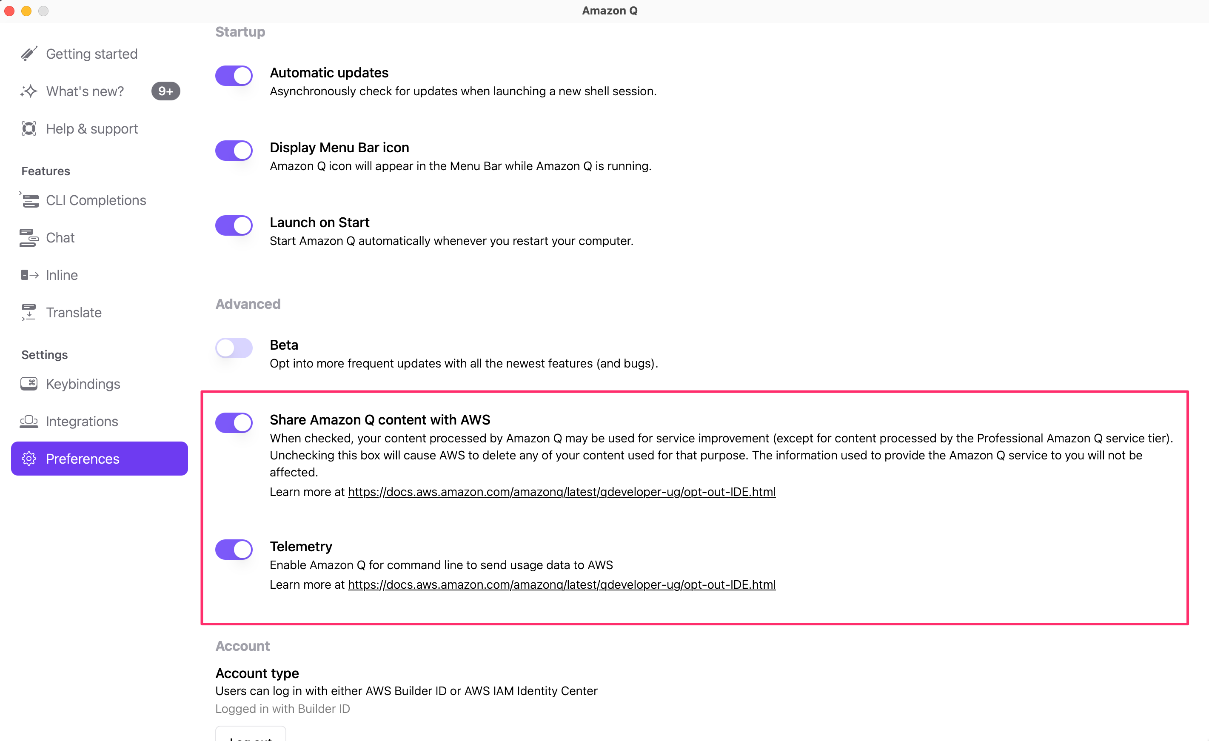
Task: Click the Beta setting label
Action: 284,345
